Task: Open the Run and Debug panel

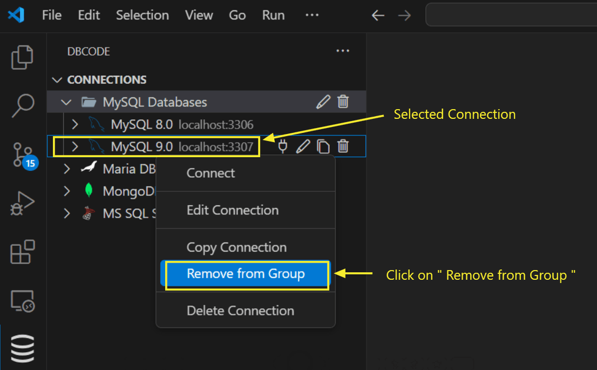Action: coord(22,203)
